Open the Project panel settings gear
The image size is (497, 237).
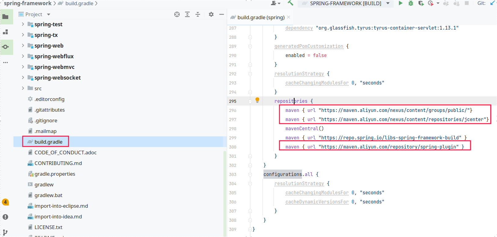pyautogui.click(x=211, y=14)
